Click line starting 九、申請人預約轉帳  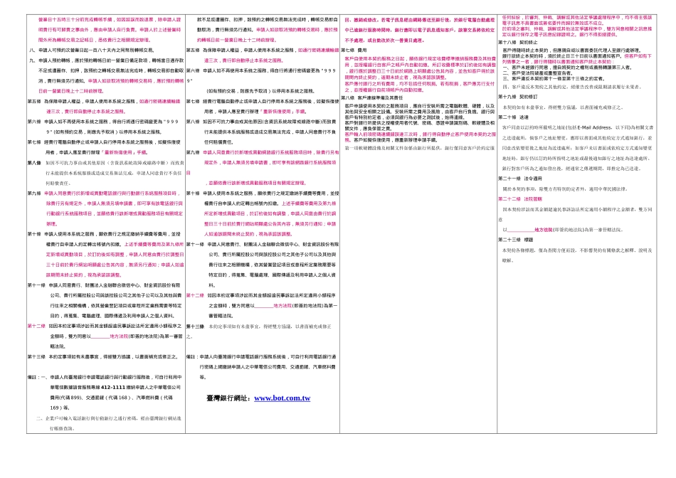coord(107,60)
